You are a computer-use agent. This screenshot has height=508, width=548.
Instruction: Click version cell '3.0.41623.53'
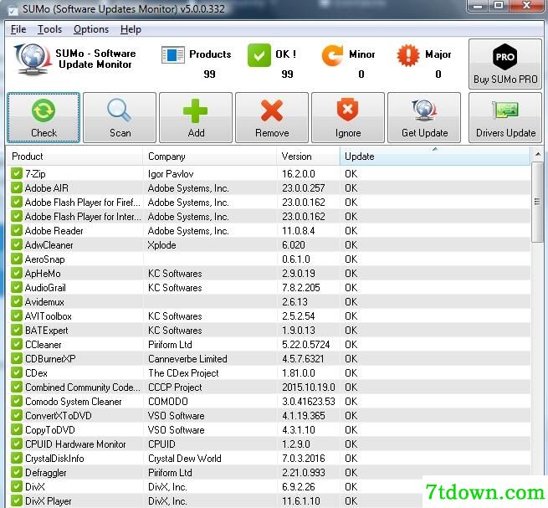pos(309,402)
